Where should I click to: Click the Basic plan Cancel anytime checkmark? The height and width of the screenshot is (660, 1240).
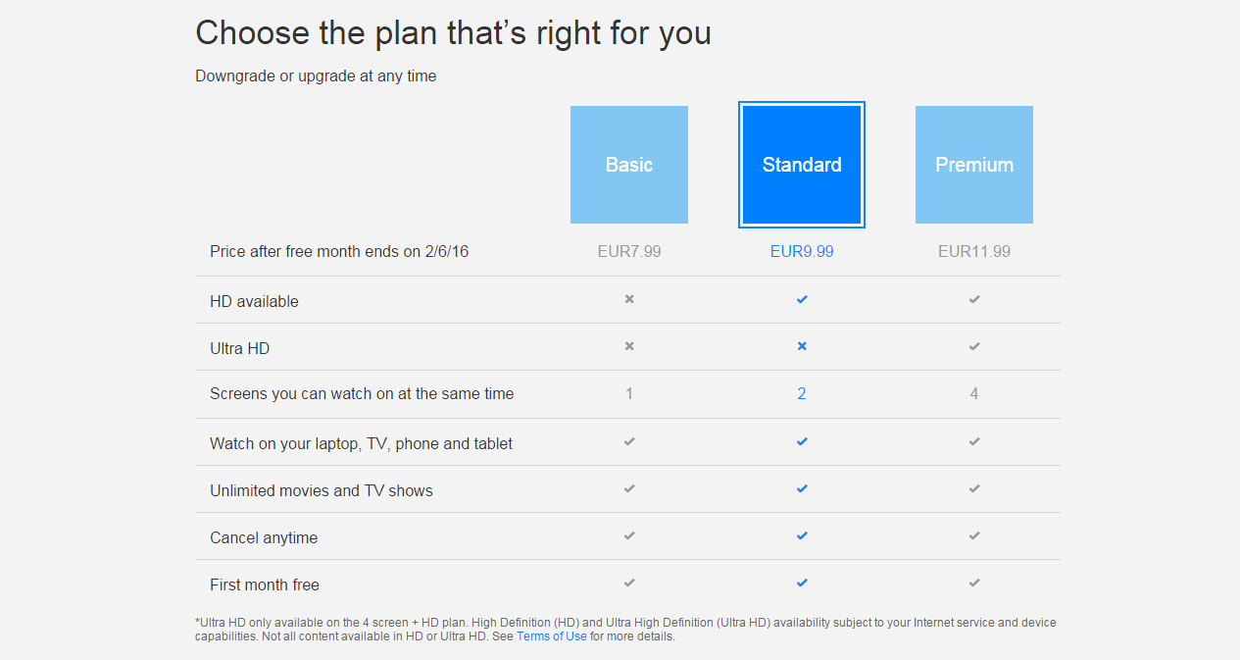[x=629, y=535]
